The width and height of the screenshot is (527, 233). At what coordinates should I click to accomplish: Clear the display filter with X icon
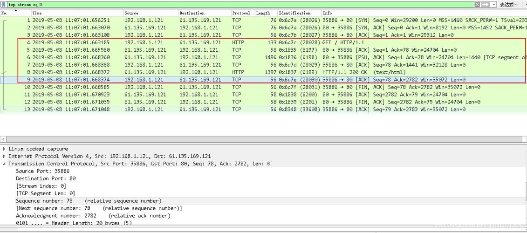click(477, 5)
